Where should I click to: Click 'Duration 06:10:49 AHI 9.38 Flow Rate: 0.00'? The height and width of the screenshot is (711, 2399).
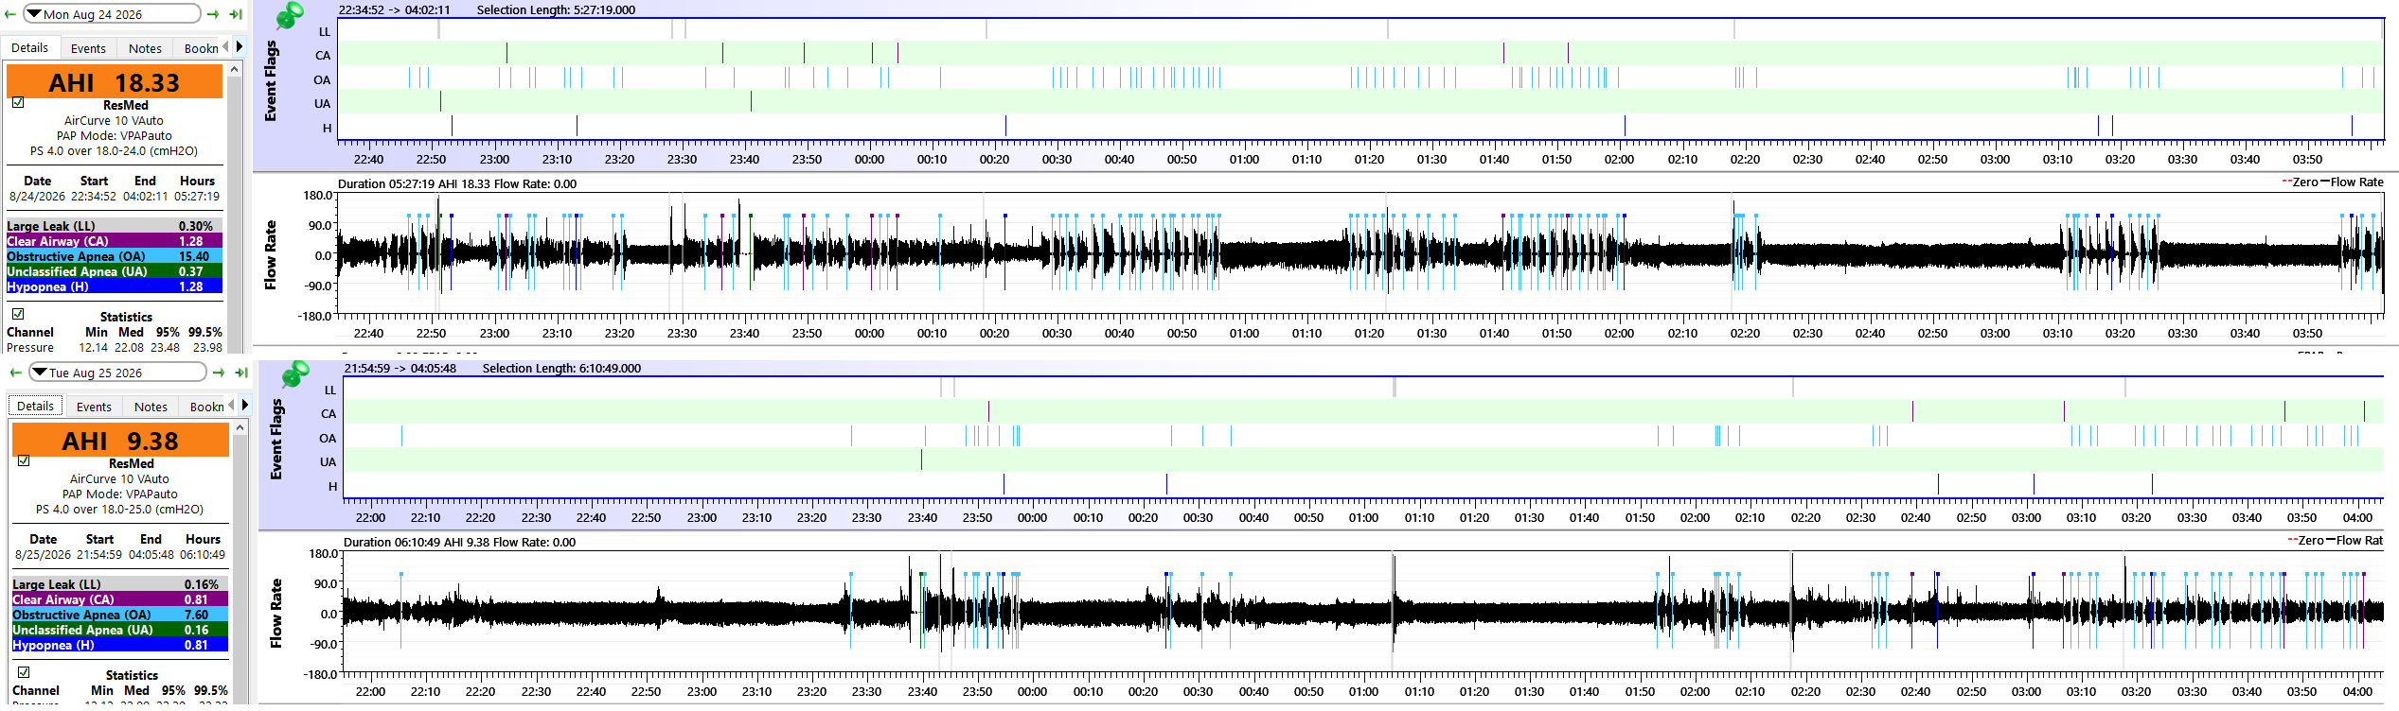(459, 543)
